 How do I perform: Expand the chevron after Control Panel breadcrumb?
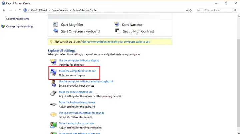(49, 10)
